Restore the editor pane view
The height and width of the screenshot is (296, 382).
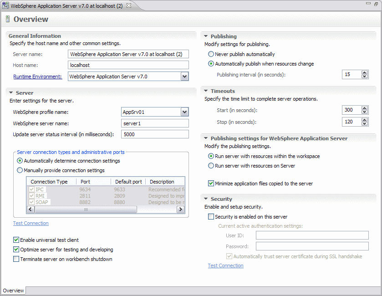point(376,4)
